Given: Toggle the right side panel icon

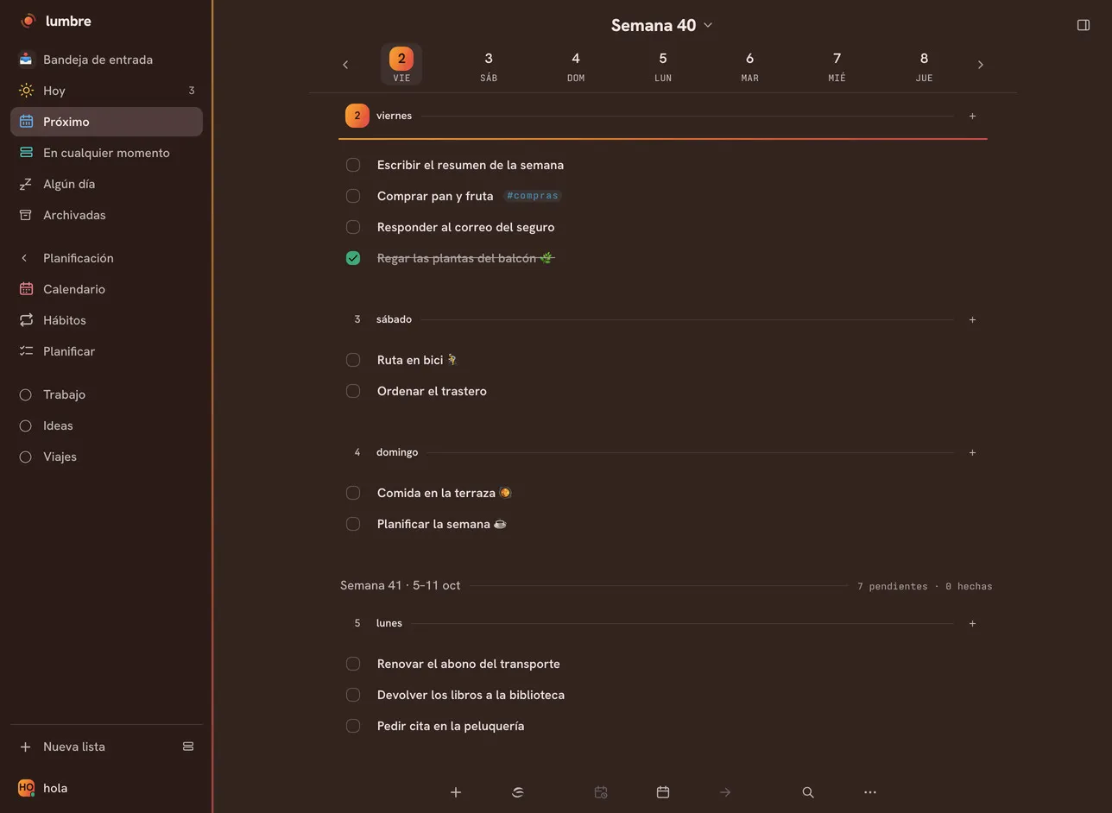Looking at the screenshot, I should [1084, 25].
